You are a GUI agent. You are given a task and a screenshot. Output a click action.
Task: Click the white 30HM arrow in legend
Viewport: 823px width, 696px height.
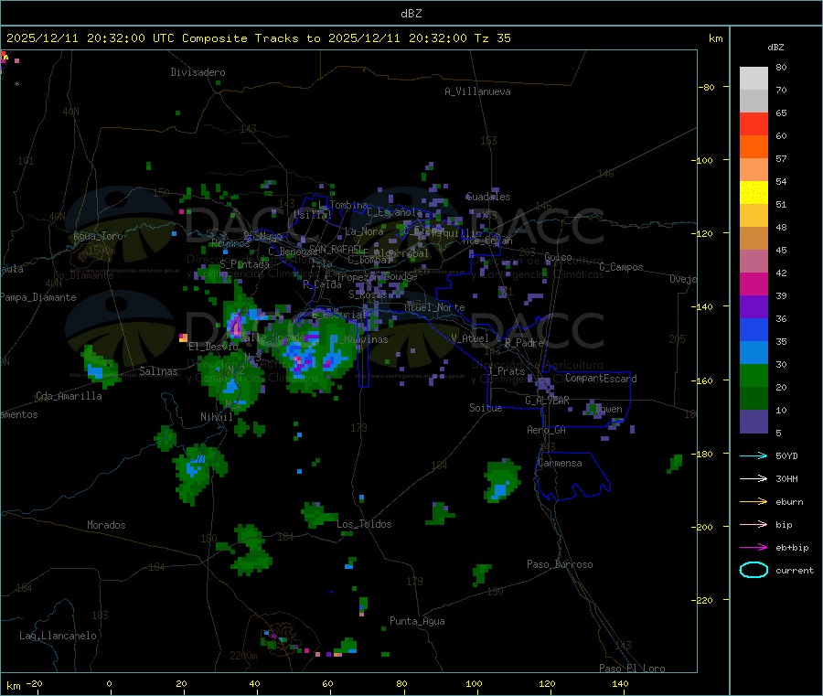[x=754, y=478]
